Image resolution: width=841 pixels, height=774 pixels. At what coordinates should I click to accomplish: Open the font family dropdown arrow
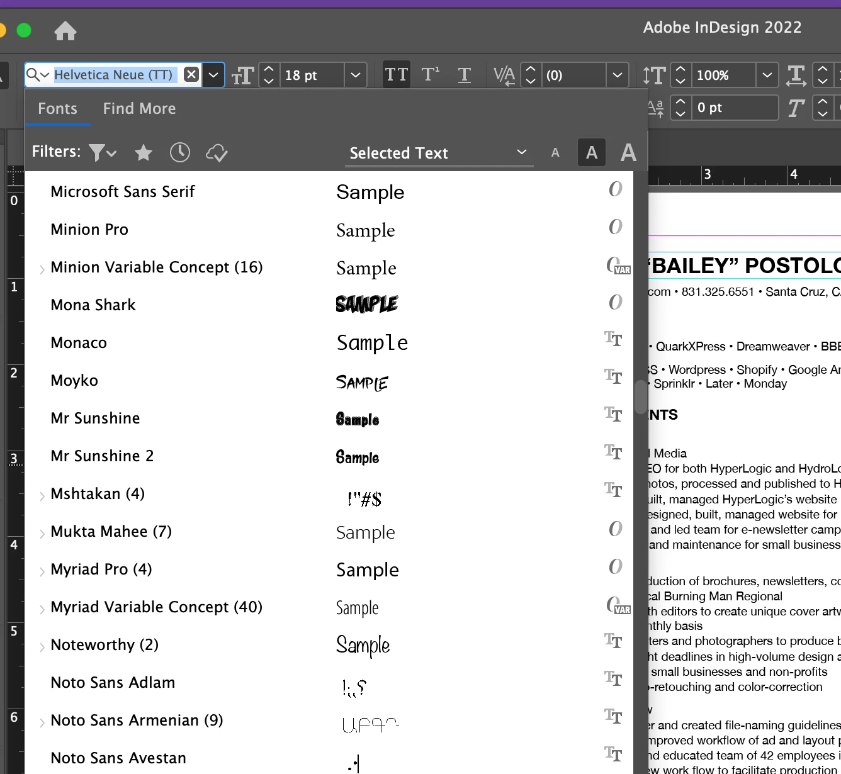coord(213,75)
